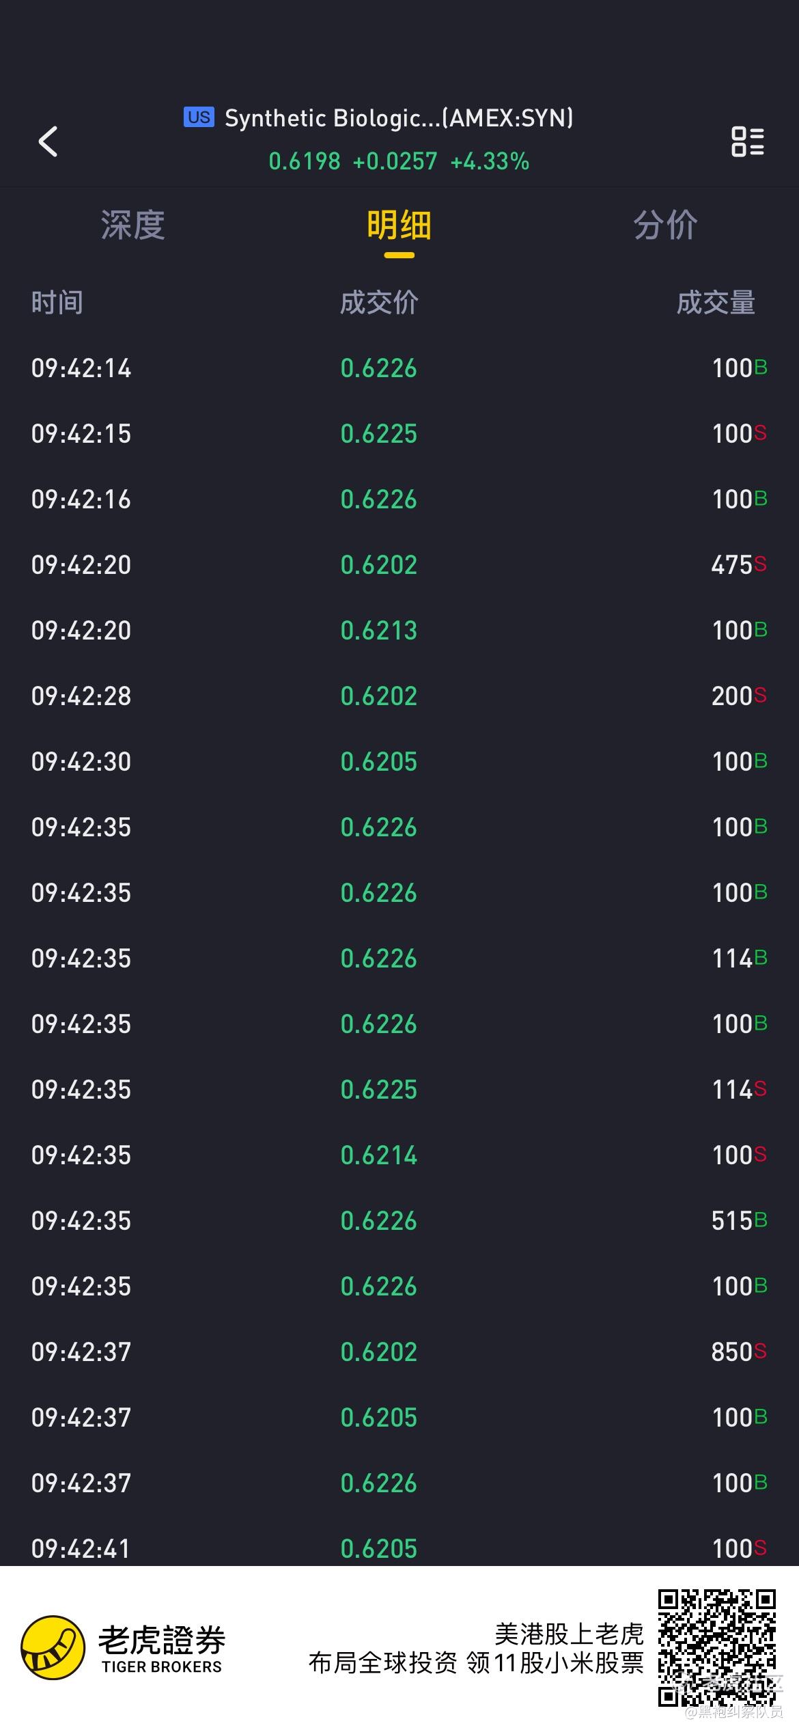Switch to the 分价 tab
The image size is (799, 1730).
[x=665, y=225]
